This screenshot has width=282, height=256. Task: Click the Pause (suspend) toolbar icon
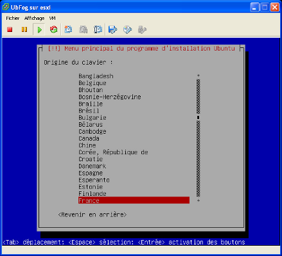(24, 29)
